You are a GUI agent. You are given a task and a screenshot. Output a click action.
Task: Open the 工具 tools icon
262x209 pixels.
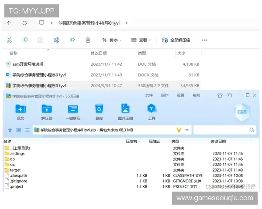152,111
